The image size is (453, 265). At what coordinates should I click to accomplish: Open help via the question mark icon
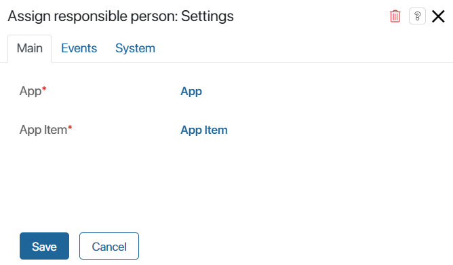point(417,16)
